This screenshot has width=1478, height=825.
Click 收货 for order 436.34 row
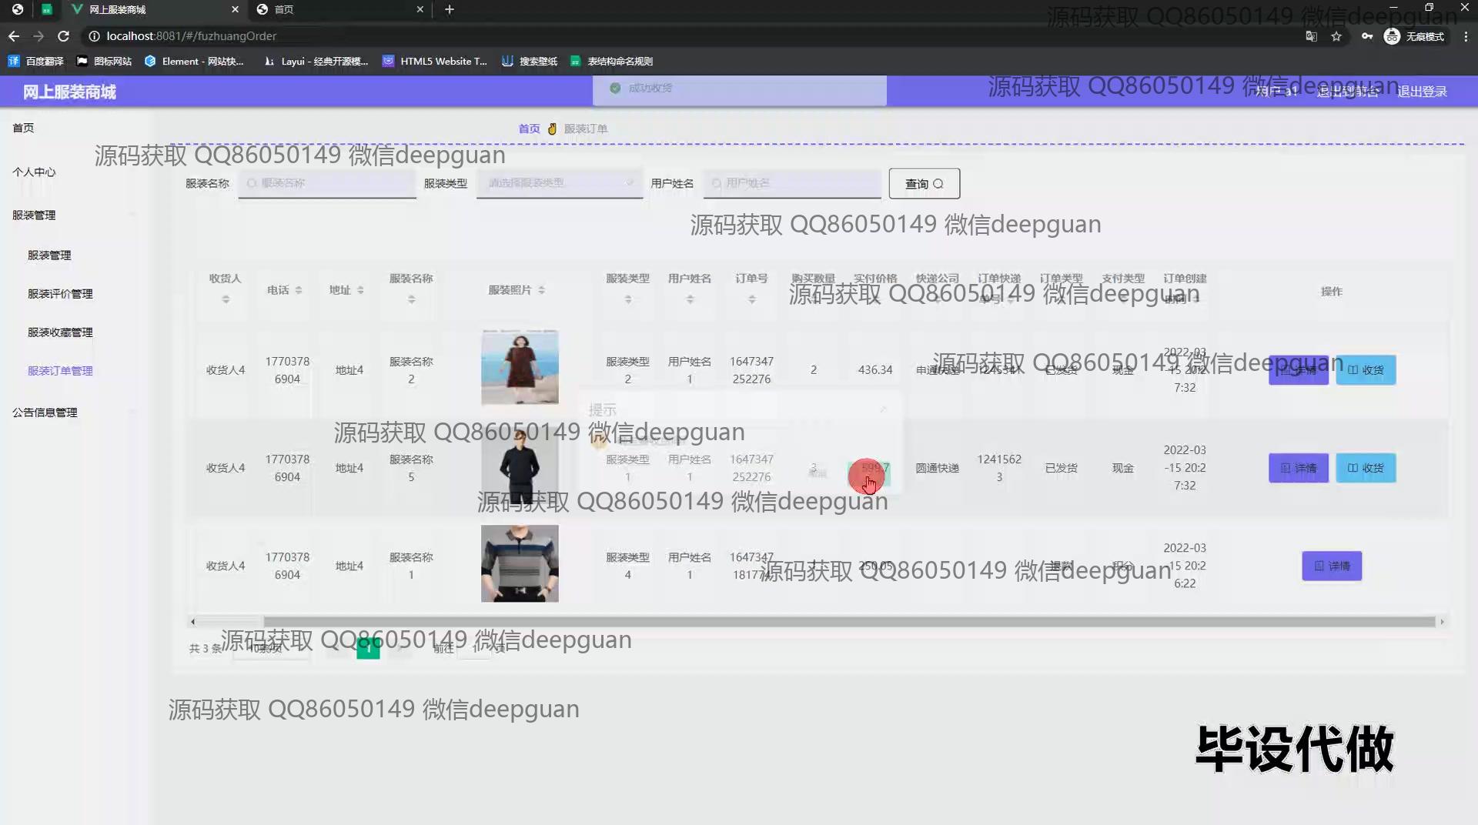tap(1366, 370)
